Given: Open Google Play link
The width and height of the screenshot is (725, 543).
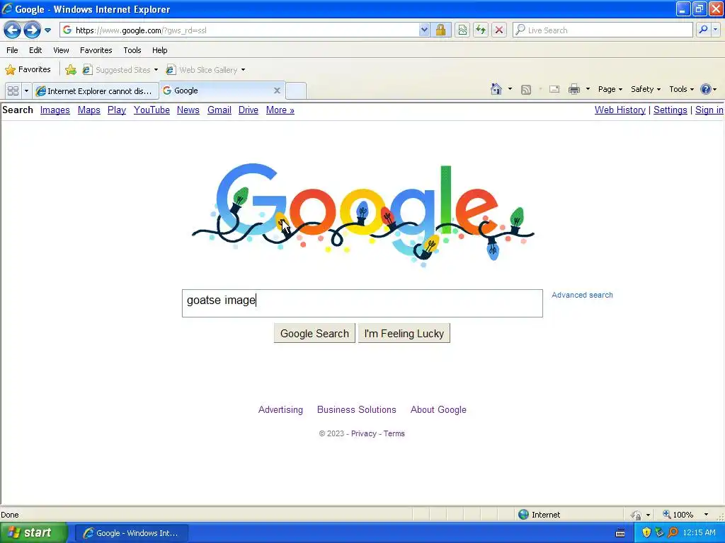Looking at the screenshot, I should [117, 110].
